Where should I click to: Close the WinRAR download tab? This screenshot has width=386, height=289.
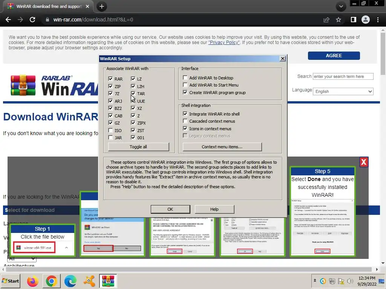click(87, 6)
